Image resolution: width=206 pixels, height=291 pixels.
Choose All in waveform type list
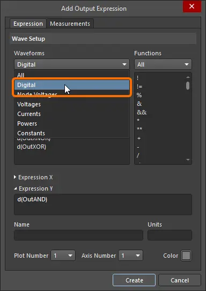coord(72,75)
